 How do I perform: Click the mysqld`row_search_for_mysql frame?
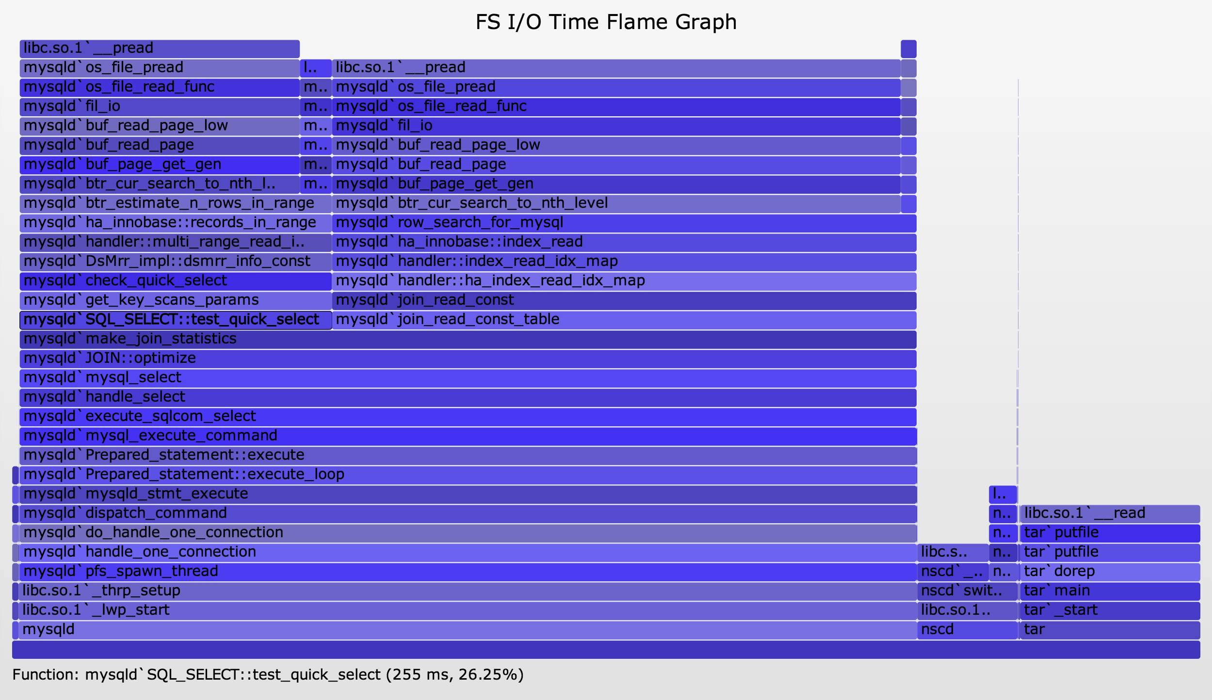[x=624, y=223]
